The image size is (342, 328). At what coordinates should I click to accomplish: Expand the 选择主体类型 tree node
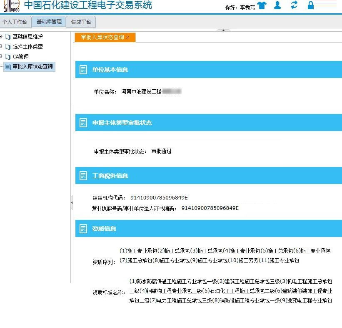[1, 46]
